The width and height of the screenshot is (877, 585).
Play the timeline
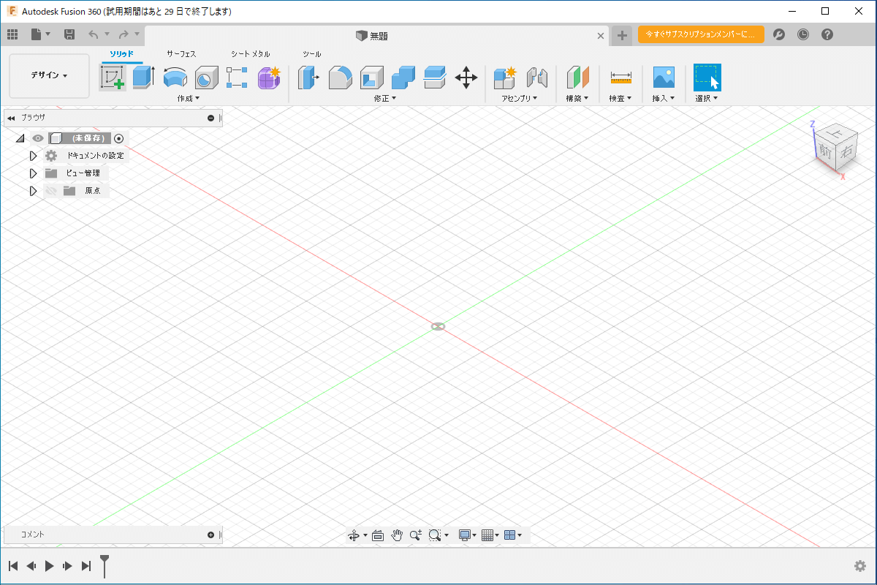tap(49, 565)
